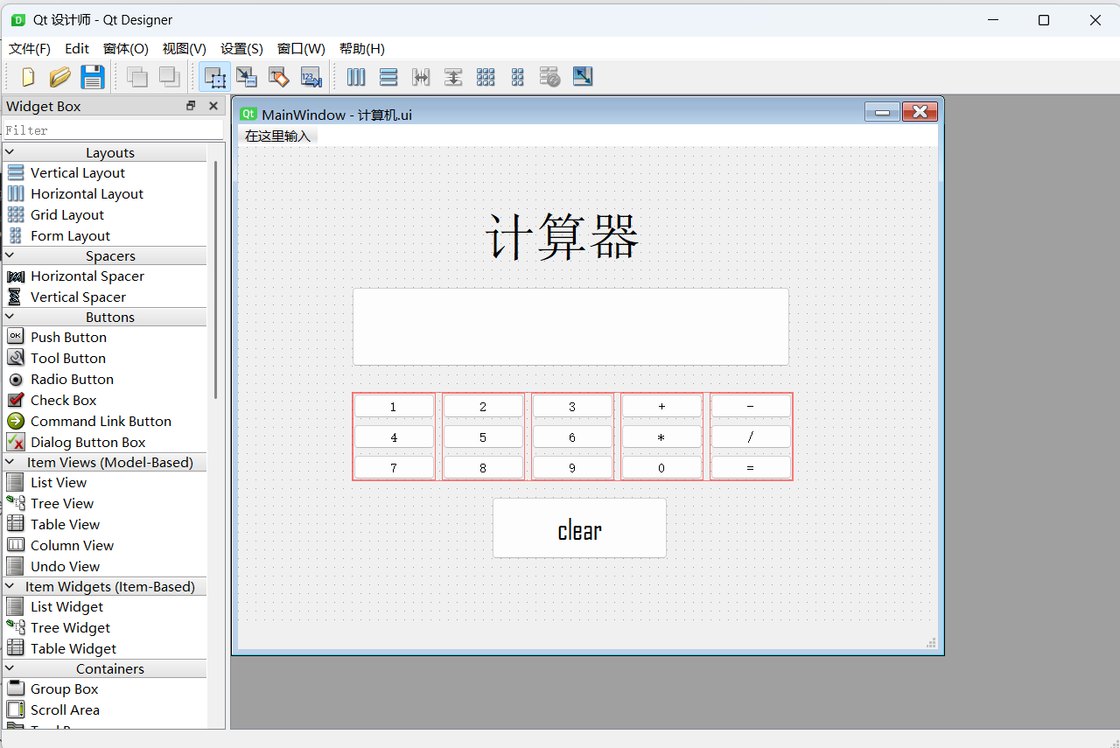The width and height of the screenshot is (1120, 748).
Task: Select the Edit Tab Order mode icon
Action: [311, 77]
